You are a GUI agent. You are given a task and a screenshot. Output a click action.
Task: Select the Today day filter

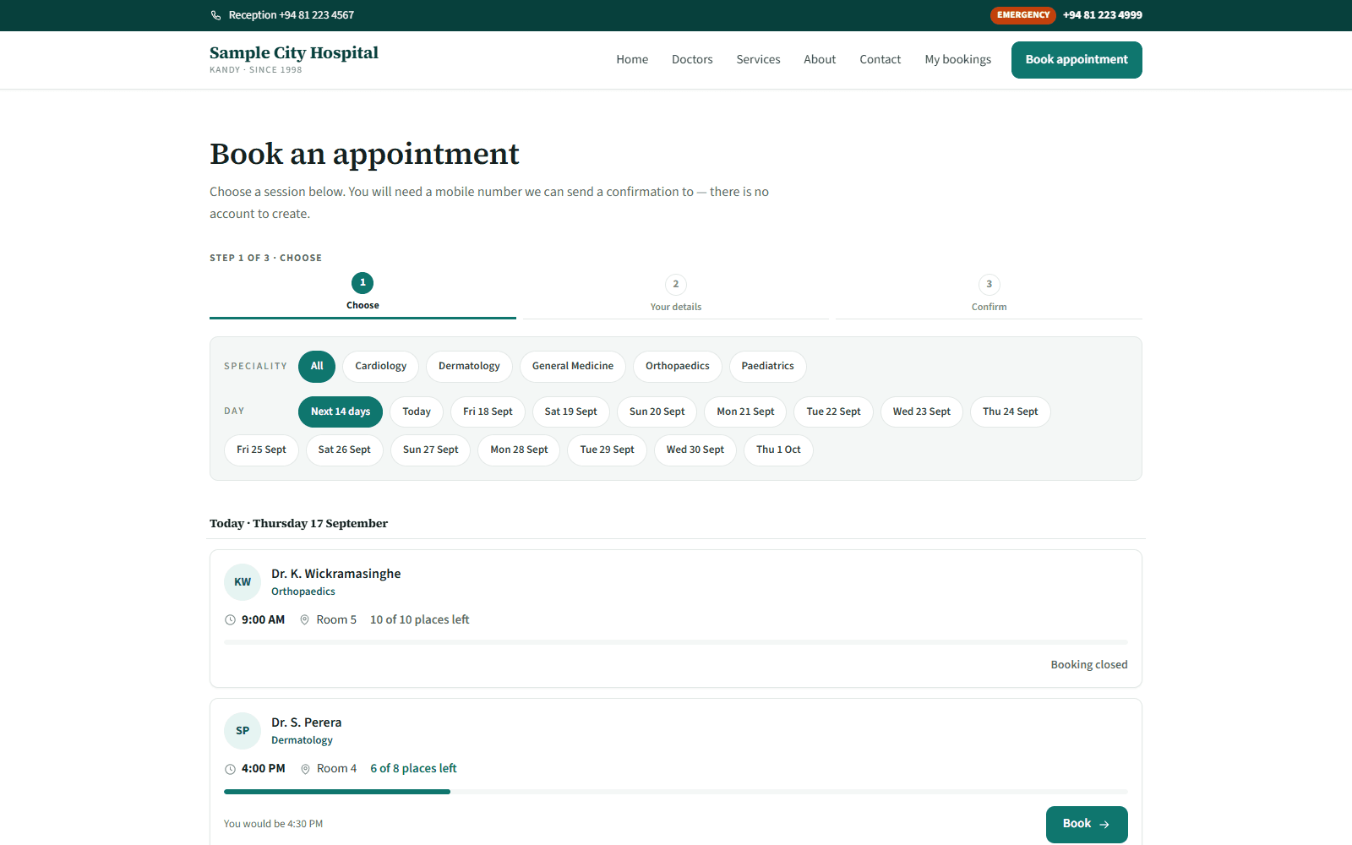coord(417,412)
